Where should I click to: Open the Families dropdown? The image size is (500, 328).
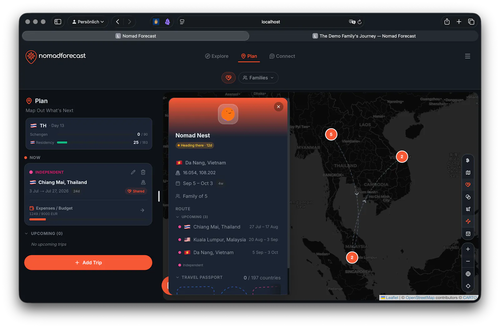(x=258, y=78)
